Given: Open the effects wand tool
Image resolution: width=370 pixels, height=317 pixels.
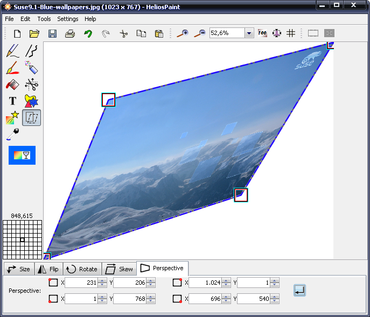Looking at the screenshot, I should point(13,117).
